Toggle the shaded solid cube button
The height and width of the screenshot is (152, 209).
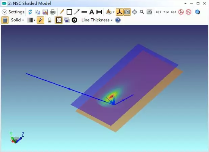pyautogui.click(x=5, y=20)
